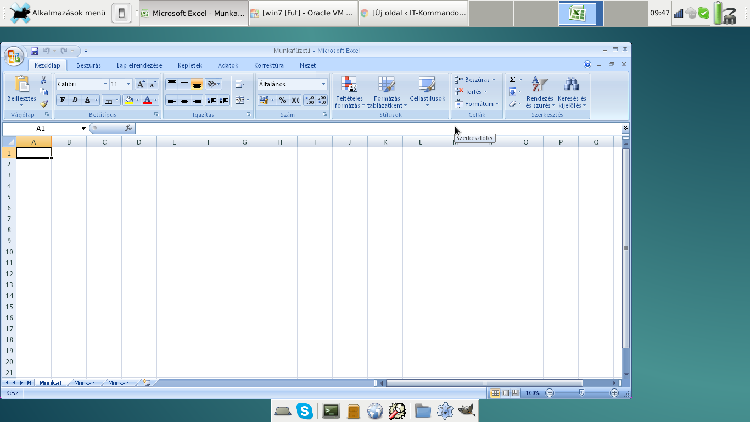Click the Copy icon in Vágólap group

pyautogui.click(x=44, y=92)
